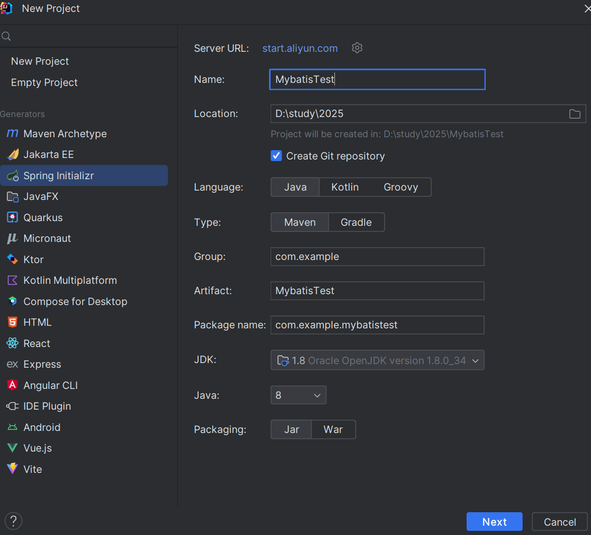The width and height of the screenshot is (591, 535).
Task: Select Groovy language option
Action: point(401,187)
